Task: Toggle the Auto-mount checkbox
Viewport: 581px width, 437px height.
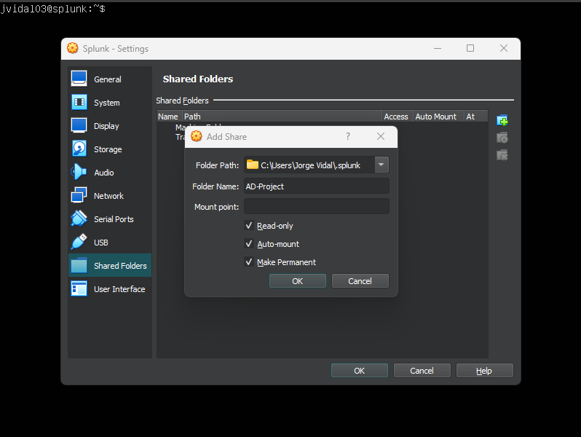Action: [248, 243]
